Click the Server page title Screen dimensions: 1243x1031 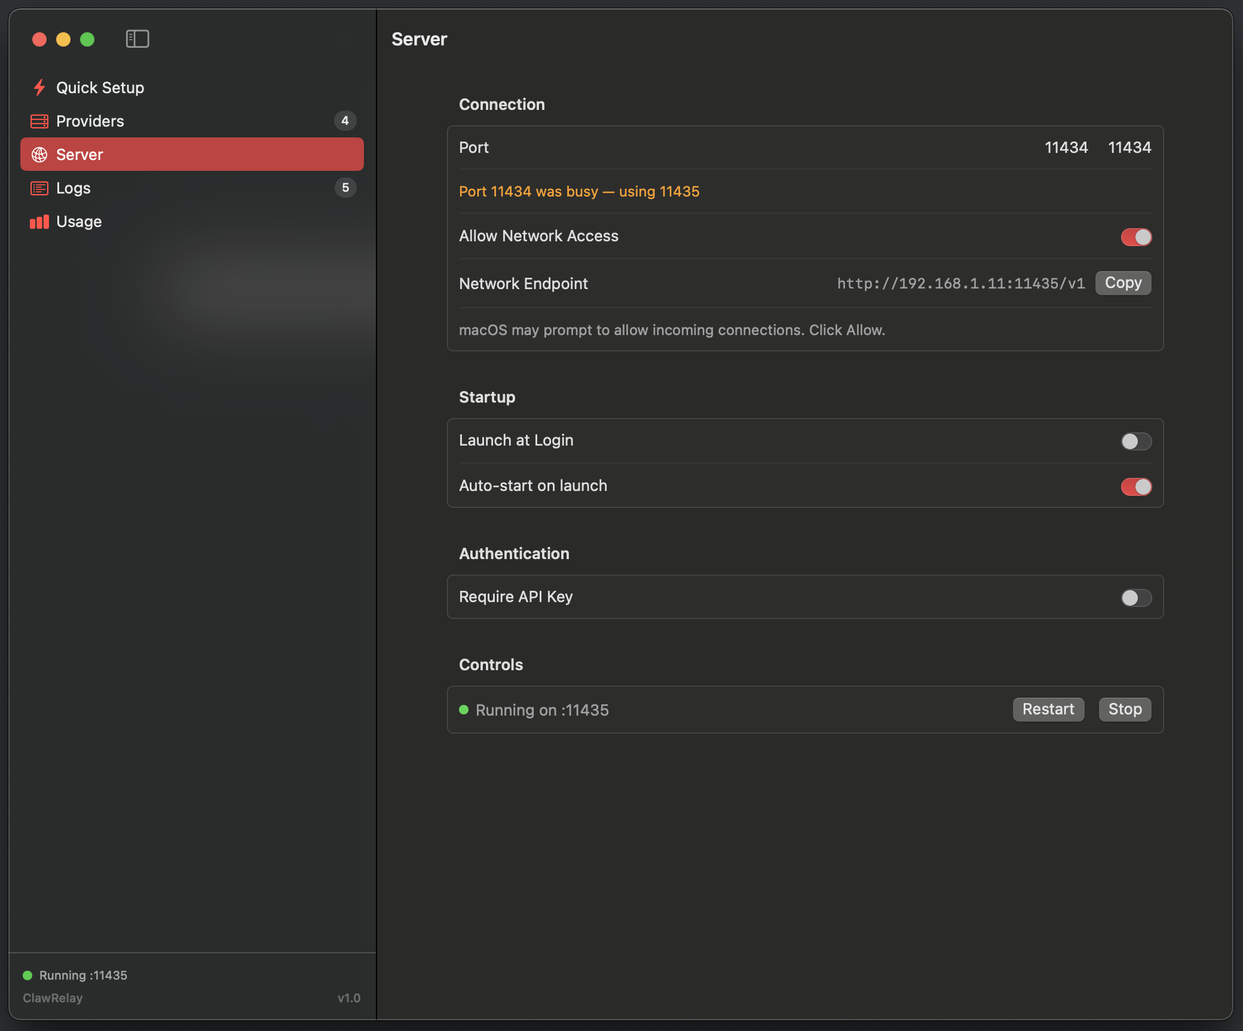pos(419,39)
